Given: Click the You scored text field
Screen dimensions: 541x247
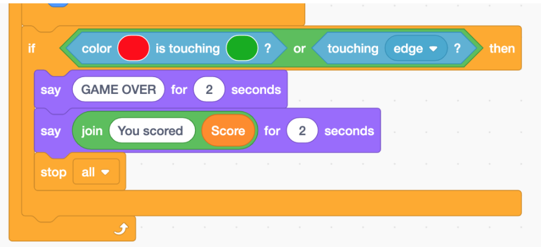Looking at the screenshot, I should 152,131.
